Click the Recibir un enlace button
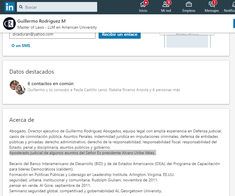The height and width of the screenshot is (196, 235). tap(120, 35)
